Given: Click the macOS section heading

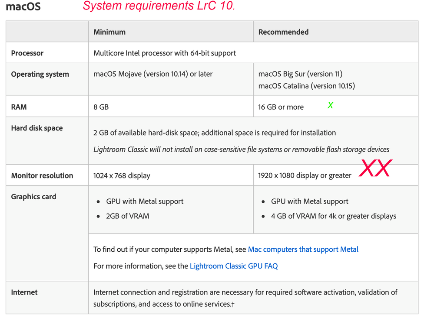Looking at the screenshot, I should pos(23,7).
